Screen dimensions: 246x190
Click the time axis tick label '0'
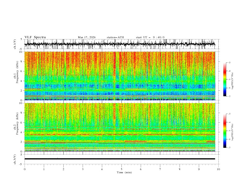click(25, 169)
